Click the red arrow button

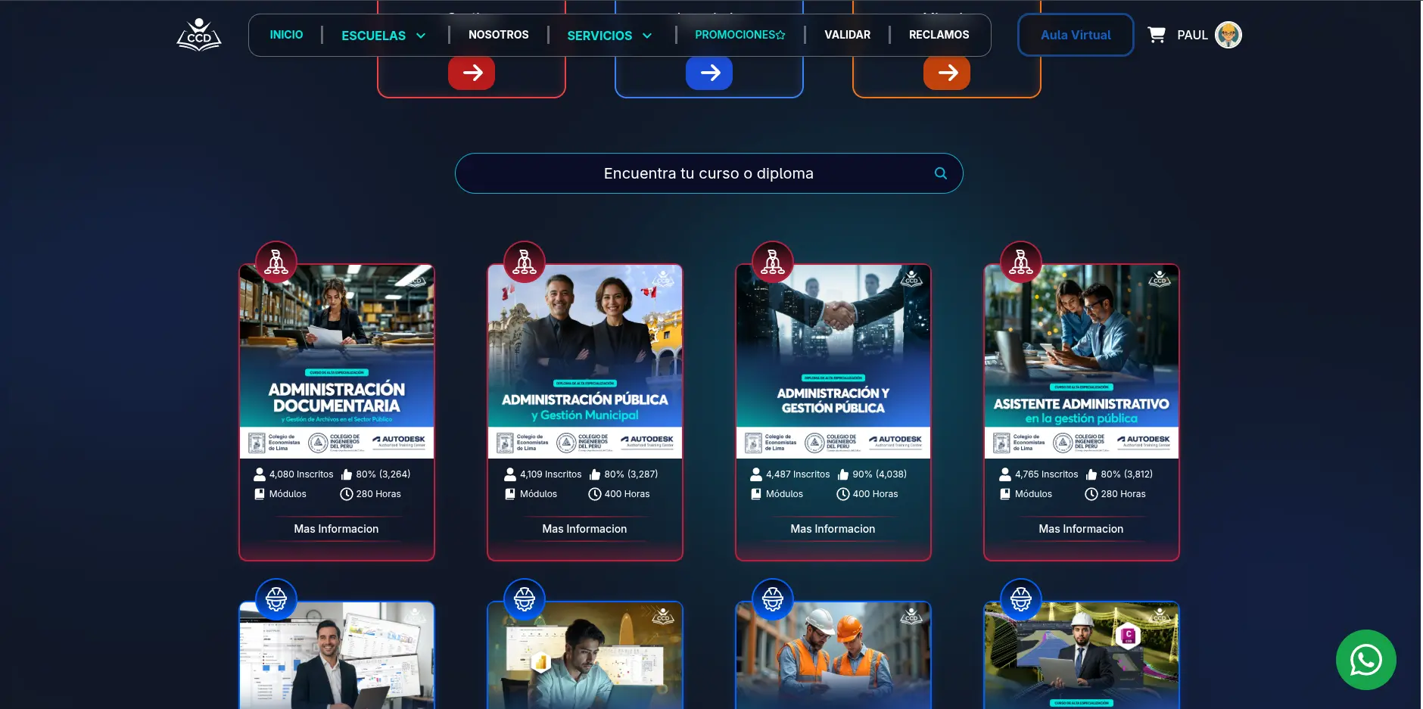pyautogui.click(x=472, y=73)
